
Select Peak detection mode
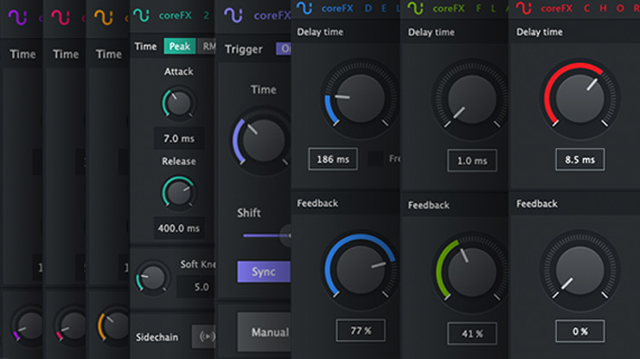point(180,46)
